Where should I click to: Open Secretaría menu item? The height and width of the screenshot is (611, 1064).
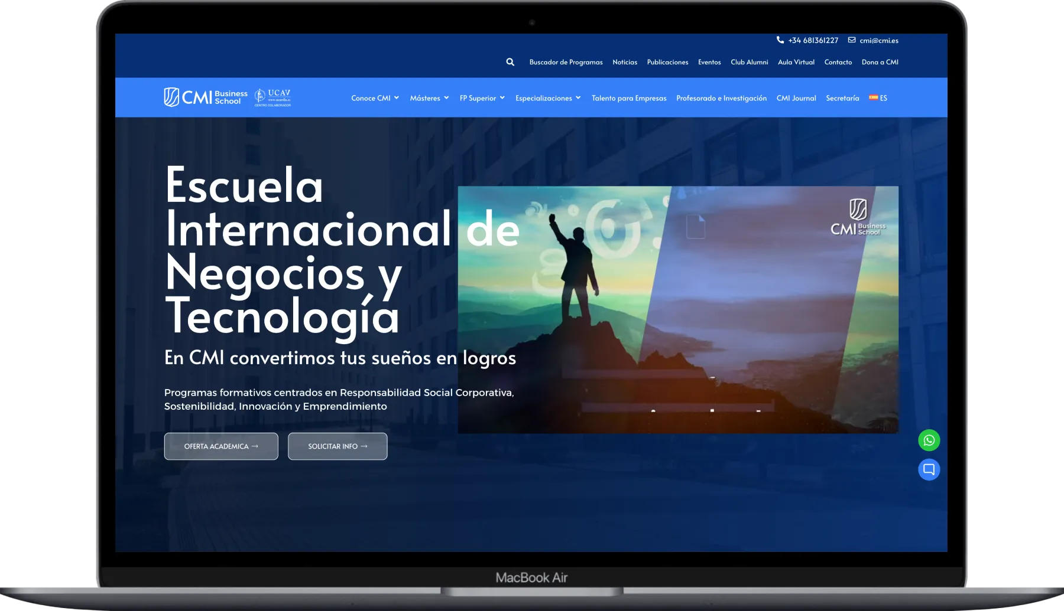pyautogui.click(x=842, y=98)
